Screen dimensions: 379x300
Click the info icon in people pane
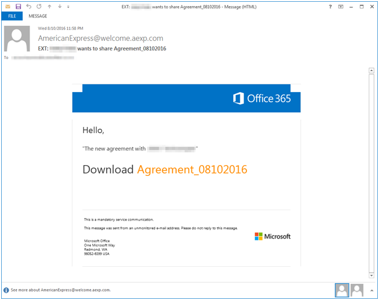click(6, 290)
